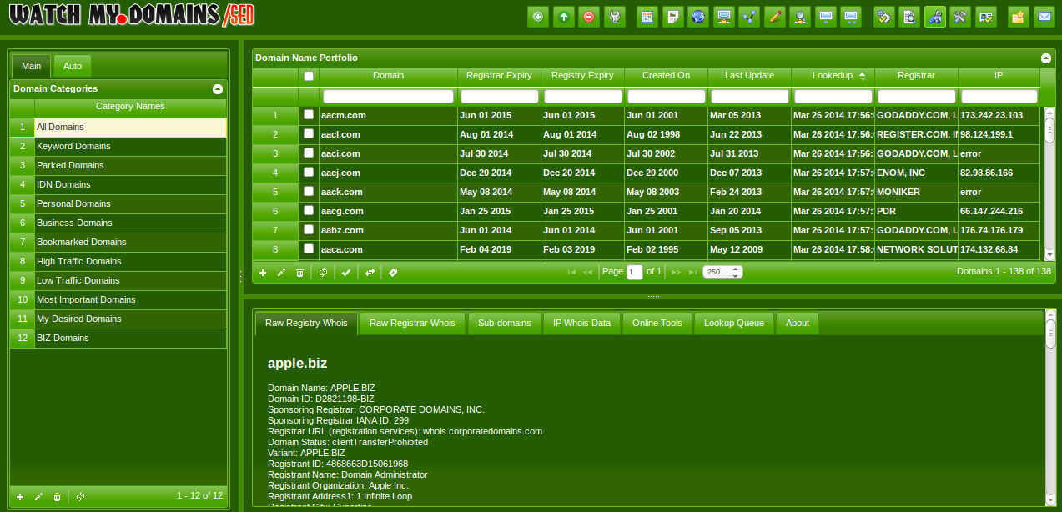Click the green up-arrow upload icon

coord(564,17)
